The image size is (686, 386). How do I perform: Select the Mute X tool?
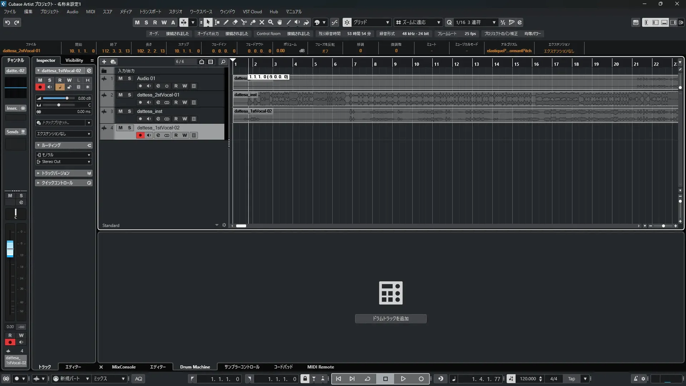tap(262, 23)
